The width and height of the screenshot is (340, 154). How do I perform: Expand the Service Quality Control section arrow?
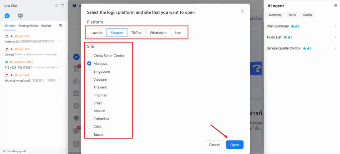[335, 48]
